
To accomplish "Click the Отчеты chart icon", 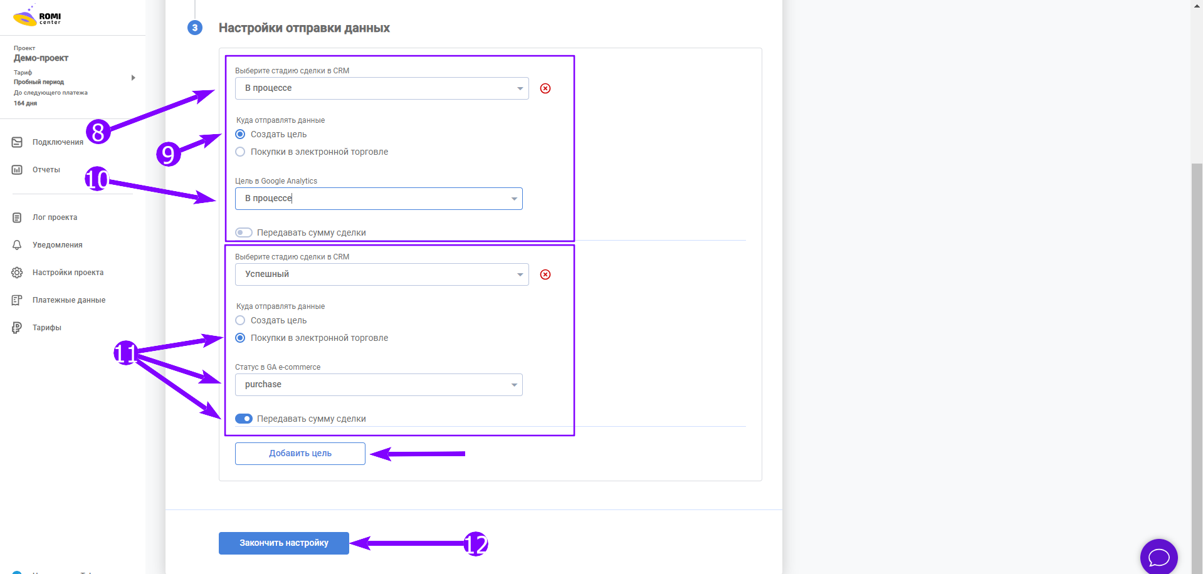I will tap(17, 170).
